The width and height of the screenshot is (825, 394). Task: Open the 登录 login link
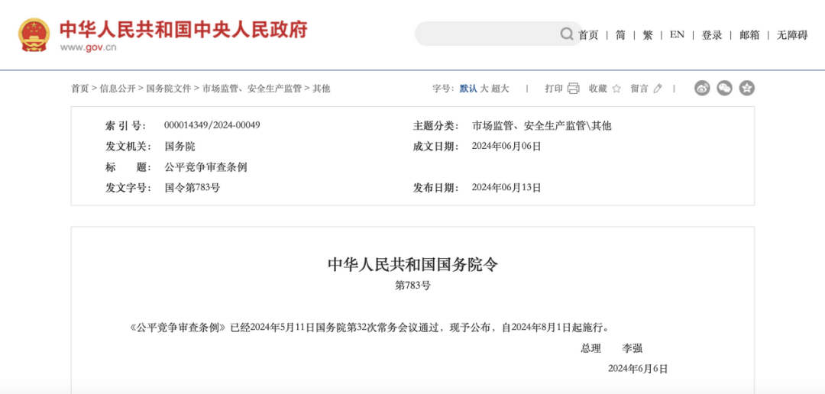tap(711, 35)
